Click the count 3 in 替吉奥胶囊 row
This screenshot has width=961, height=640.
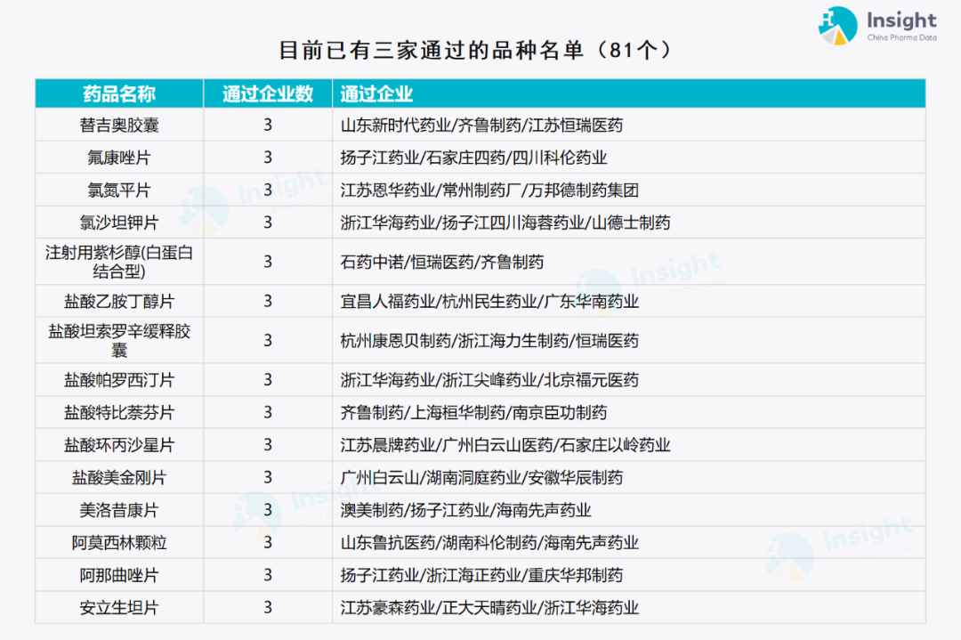coord(268,125)
